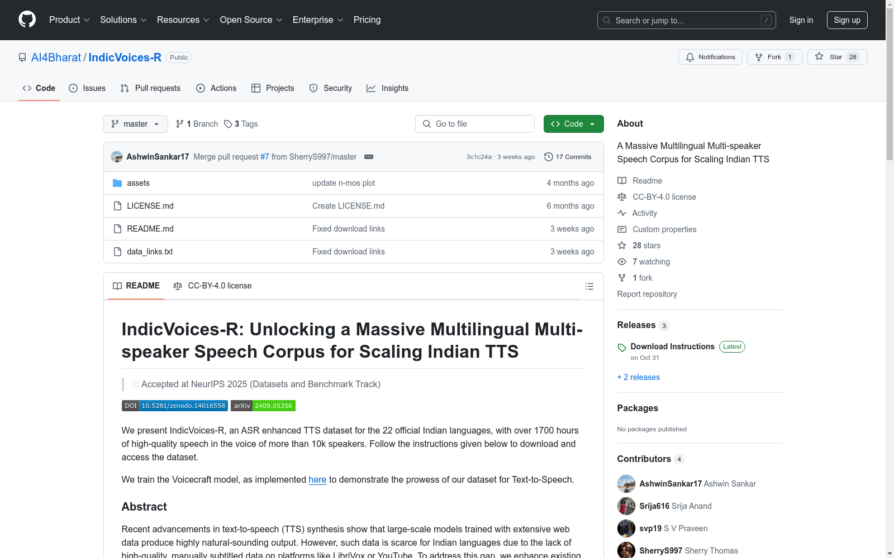Open the README outline icon

pyautogui.click(x=589, y=286)
